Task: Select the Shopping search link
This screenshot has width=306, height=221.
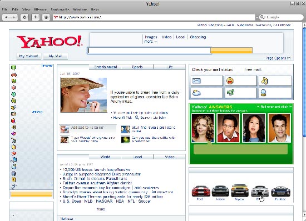Action: 198,37
